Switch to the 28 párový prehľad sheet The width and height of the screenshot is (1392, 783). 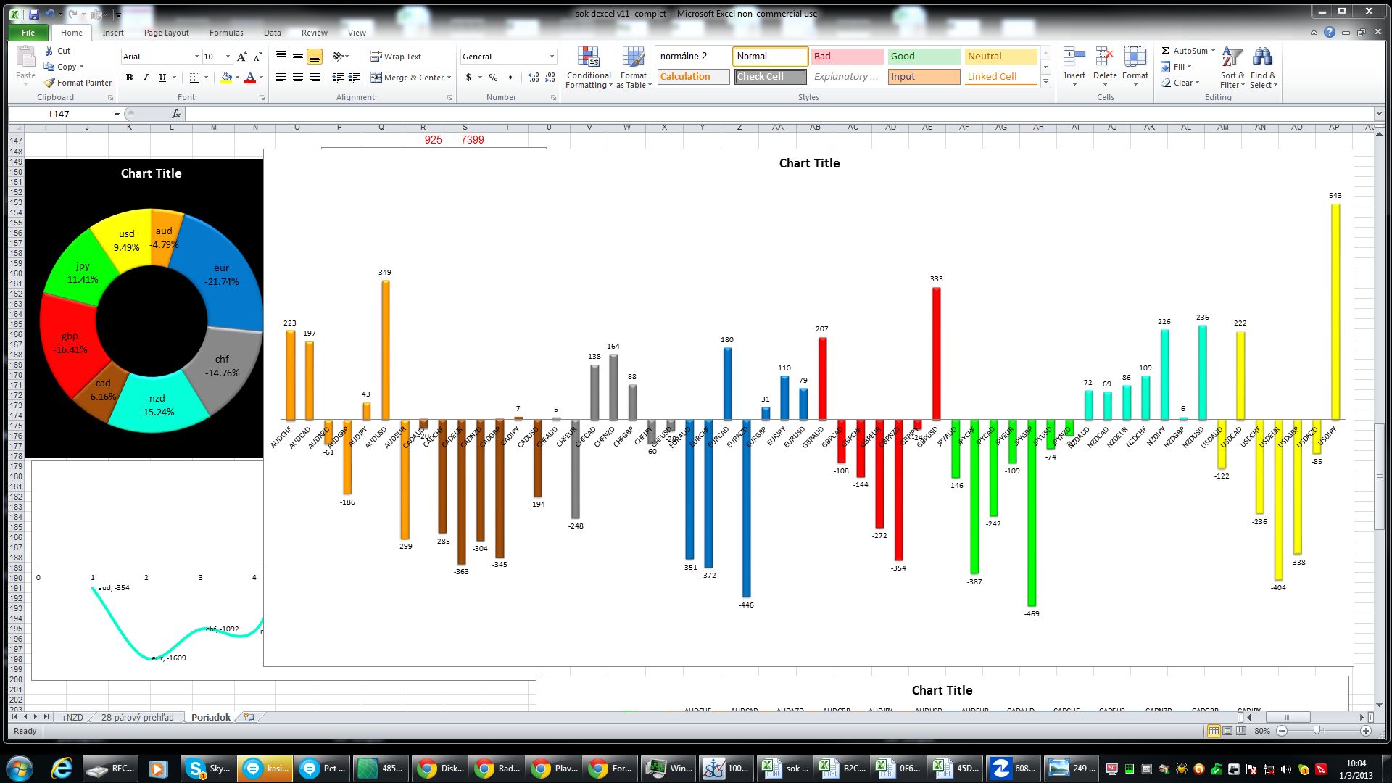tap(137, 717)
